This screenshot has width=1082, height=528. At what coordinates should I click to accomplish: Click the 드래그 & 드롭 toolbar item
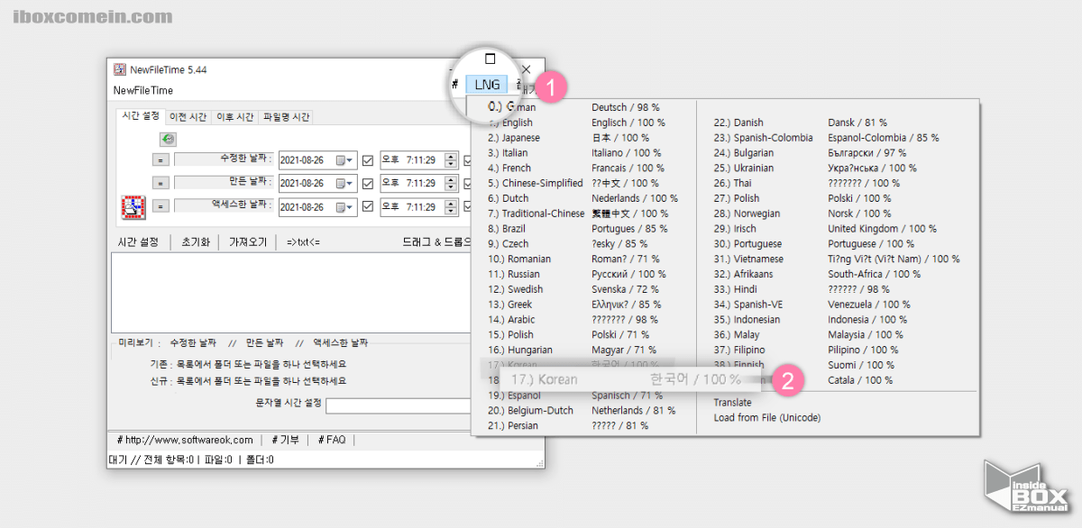click(436, 242)
